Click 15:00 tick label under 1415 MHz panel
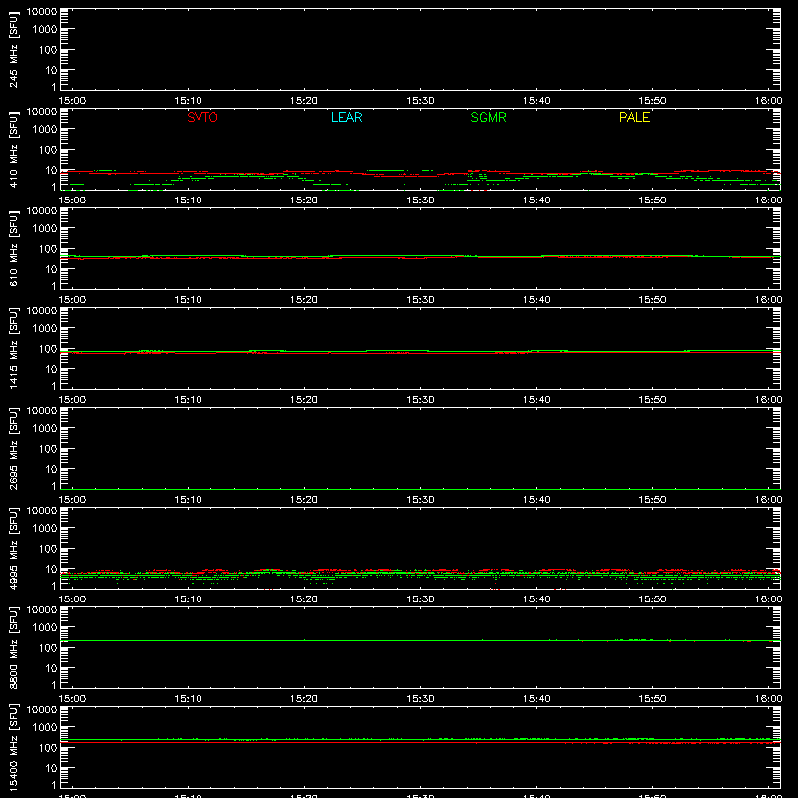Screen dimensions: 798x798 (72, 400)
